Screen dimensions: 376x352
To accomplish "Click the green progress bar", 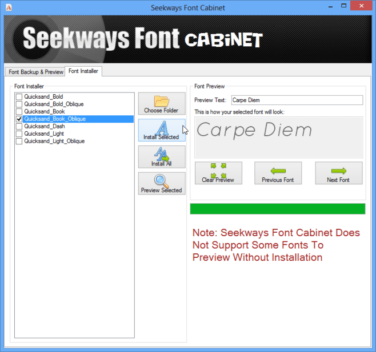I will pos(278,209).
